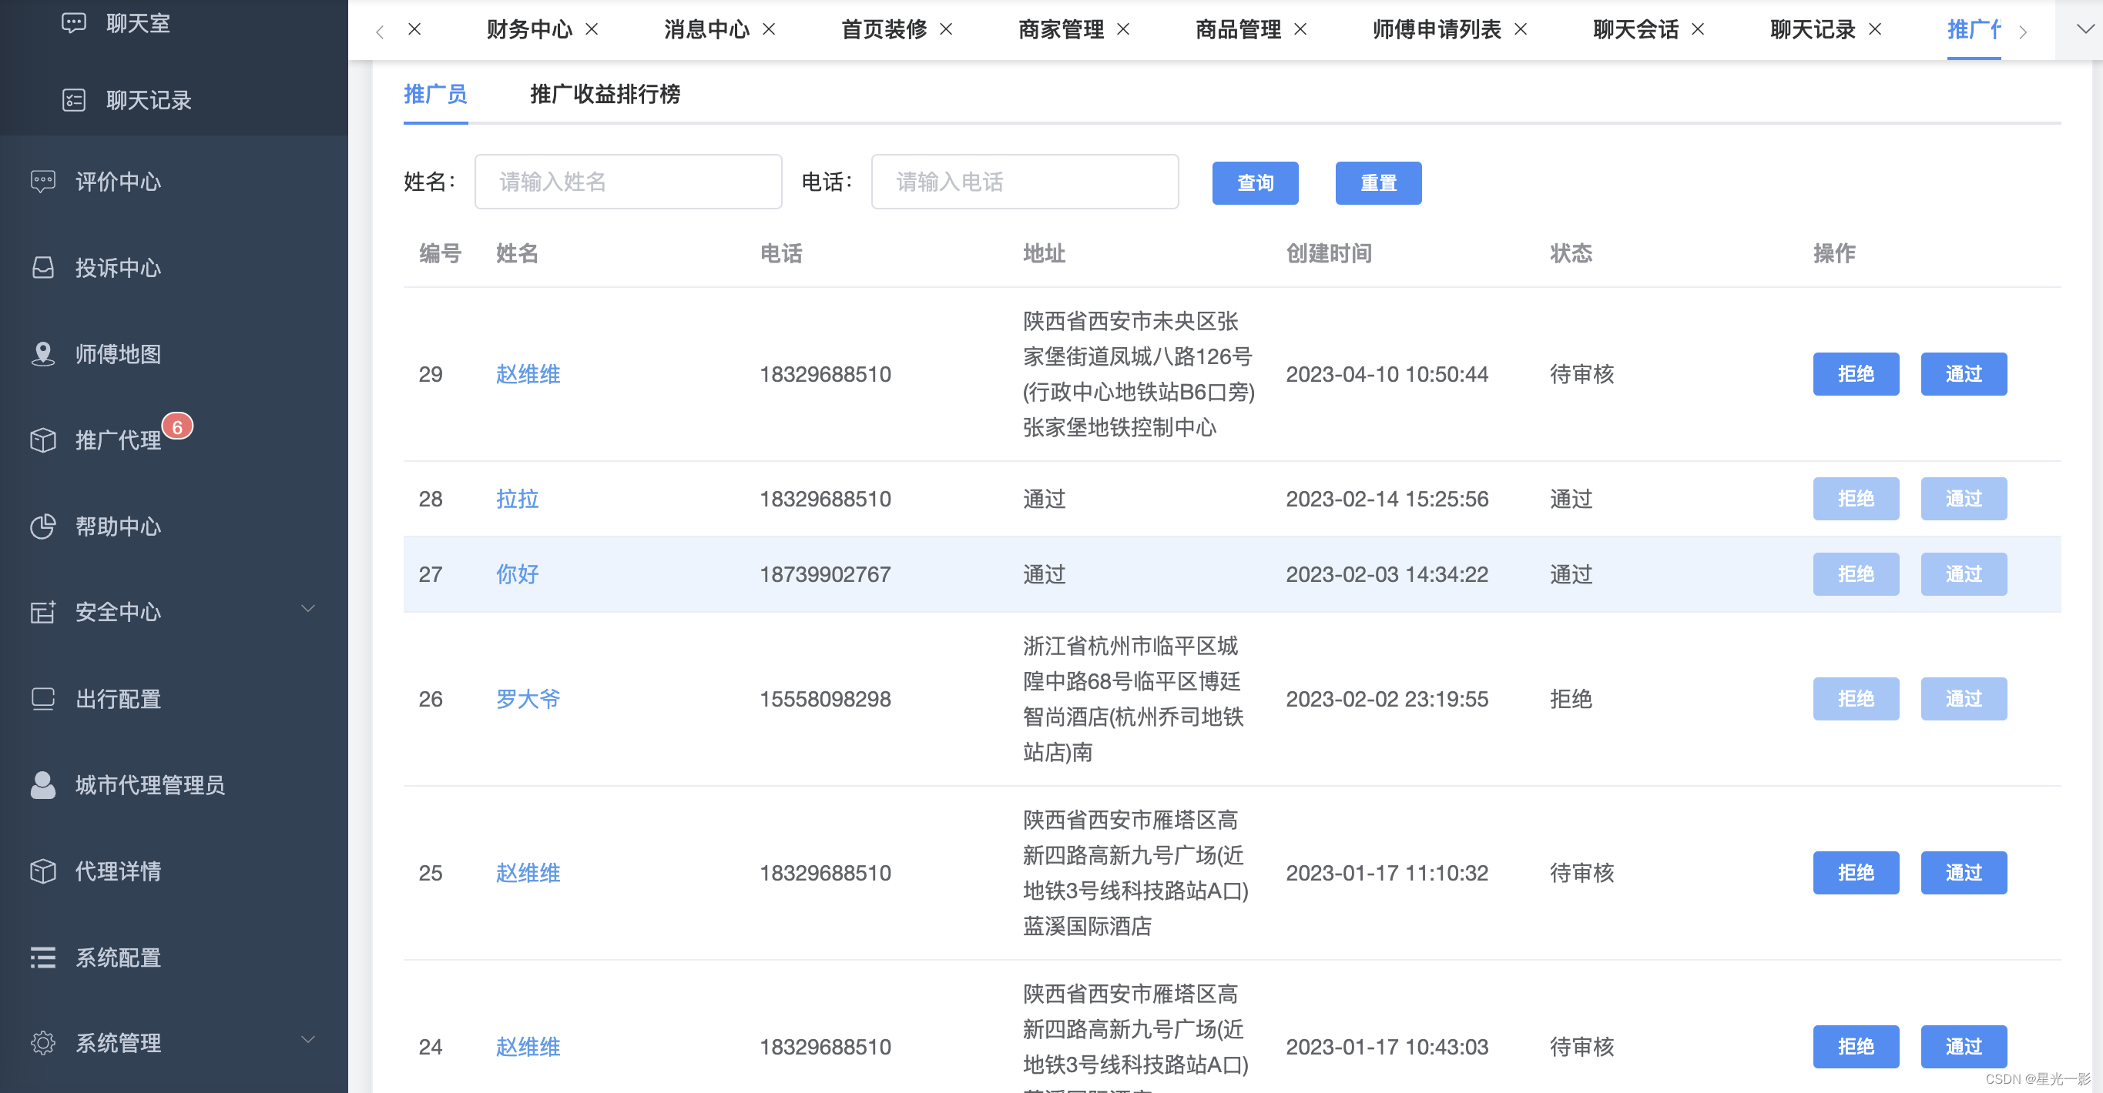
Task: Open the 商家管理 page tab
Action: 1060,29
